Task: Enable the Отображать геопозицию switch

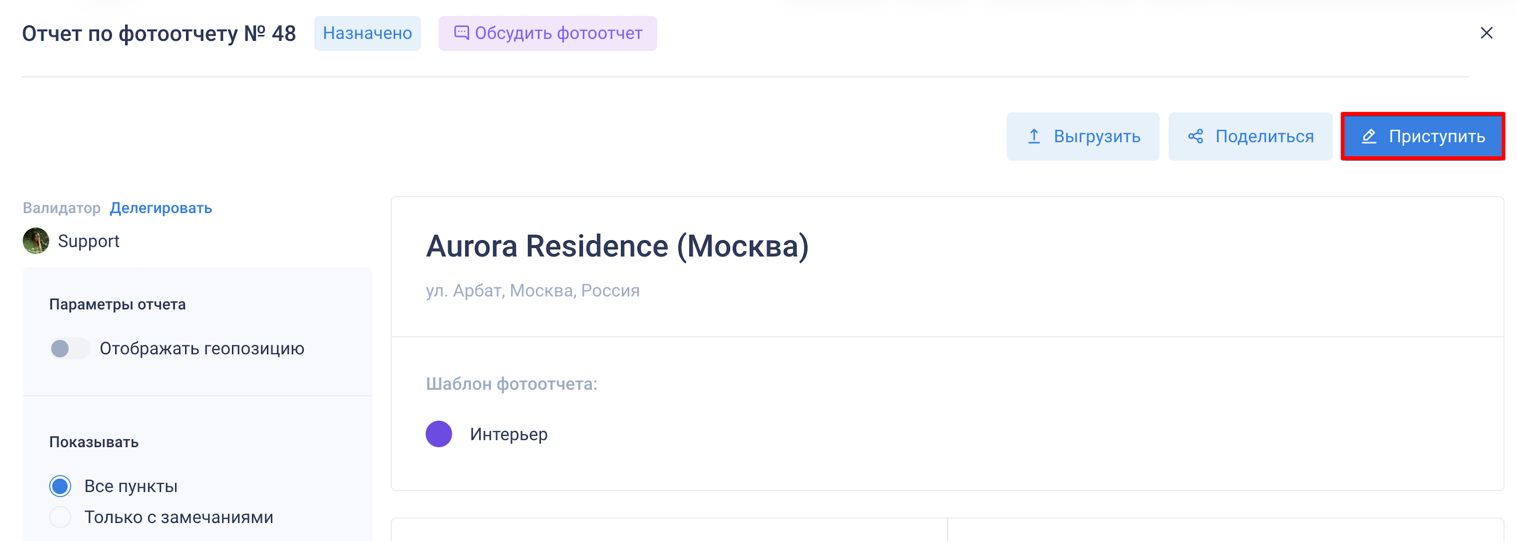Action: (x=70, y=349)
